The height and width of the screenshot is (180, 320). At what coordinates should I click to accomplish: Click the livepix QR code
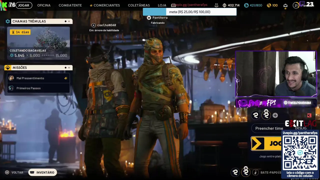coord(300,153)
